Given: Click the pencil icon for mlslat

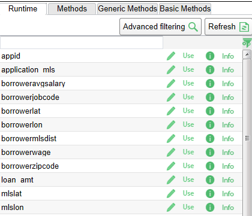Looking at the screenshot, I should (171, 194).
